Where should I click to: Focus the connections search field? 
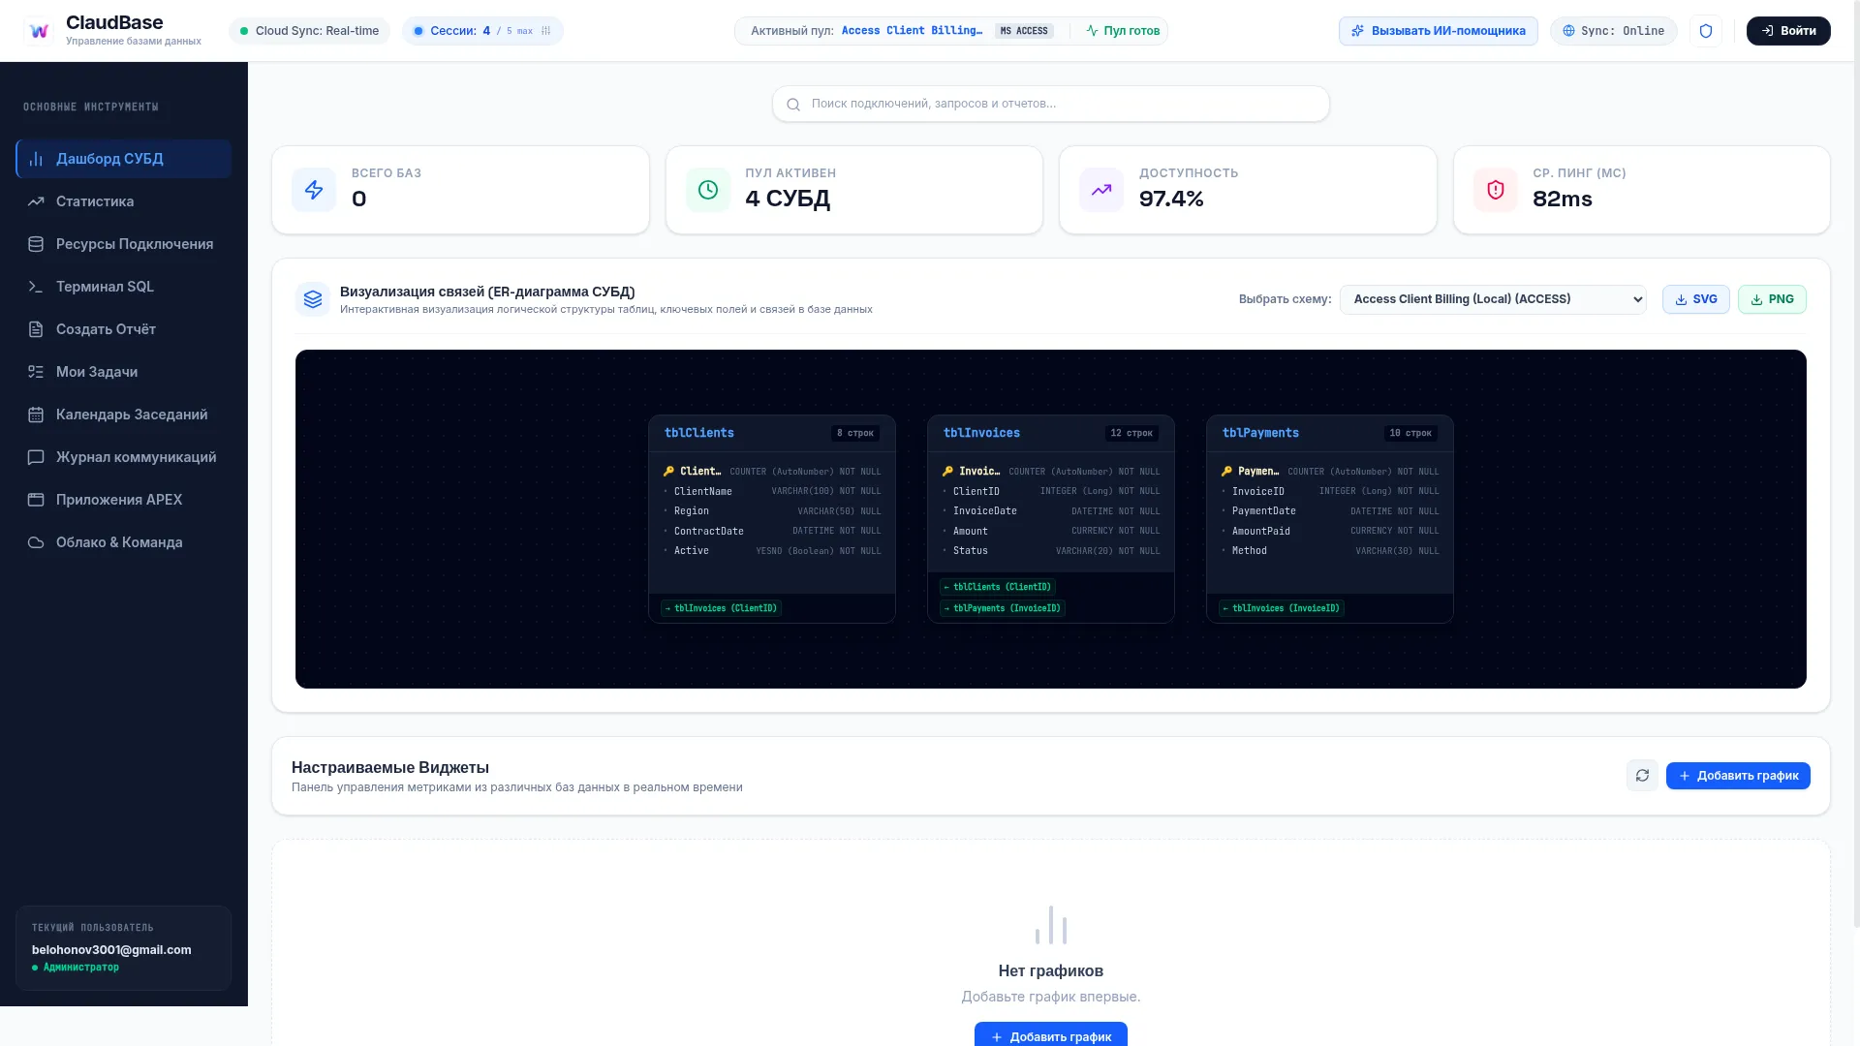coord(1051,104)
